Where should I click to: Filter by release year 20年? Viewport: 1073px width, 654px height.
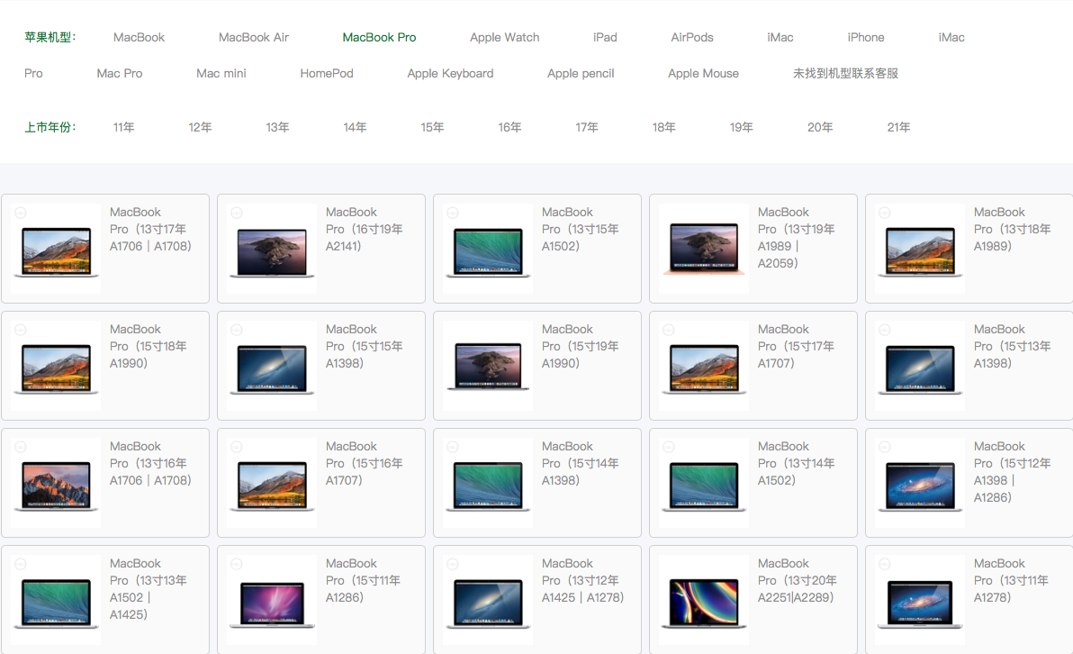(820, 127)
